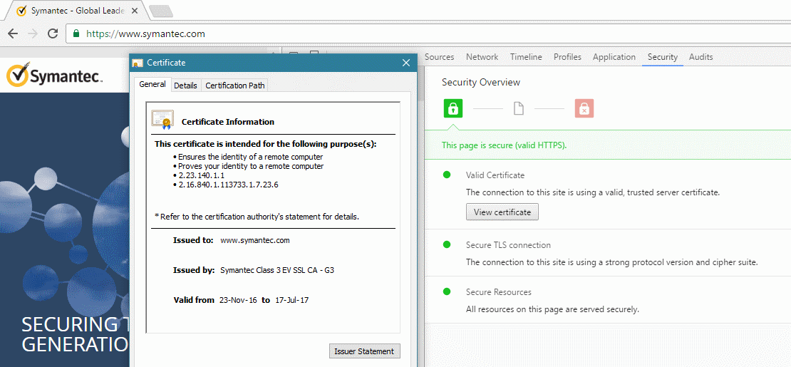791x367 pixels.
Task: Click the red insecure lock icon
Action: click(584, 108)
